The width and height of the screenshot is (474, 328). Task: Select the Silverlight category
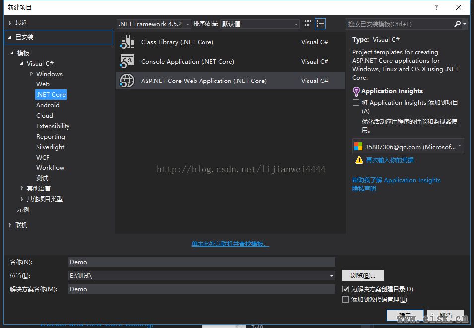tap(50, 147)
